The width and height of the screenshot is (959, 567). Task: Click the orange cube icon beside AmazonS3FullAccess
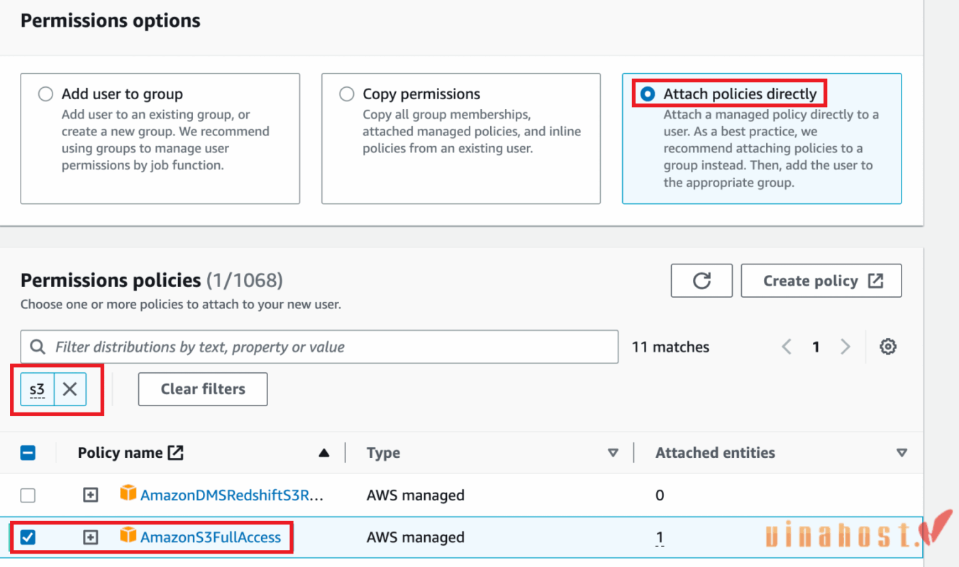point(128,536)
